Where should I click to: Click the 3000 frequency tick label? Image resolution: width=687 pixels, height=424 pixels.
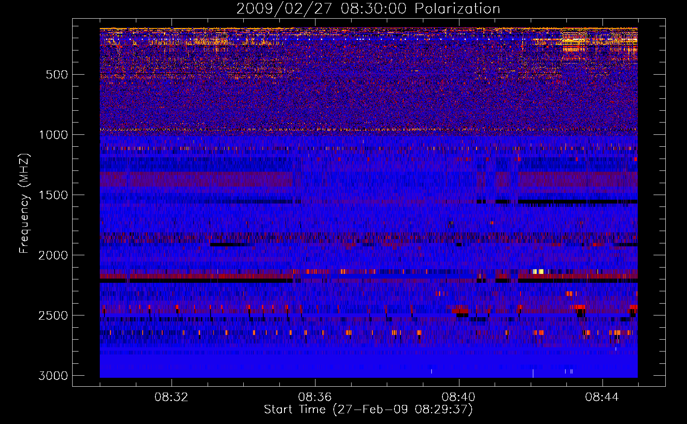53,376
